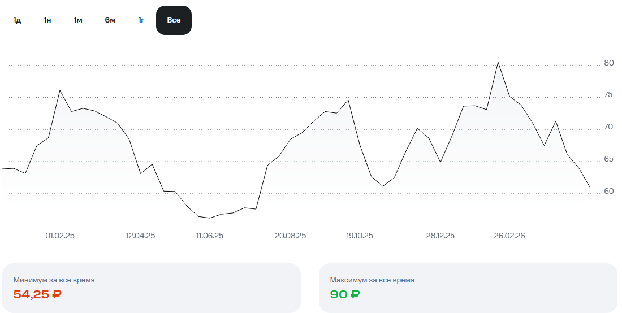Click the 54,25 ₽ minimum price value
Viewport: 622px width, 313px height.
pyautogui.click(x=37, y=294)
